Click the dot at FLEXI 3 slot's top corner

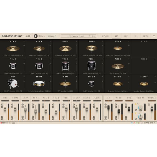point(155,77)
